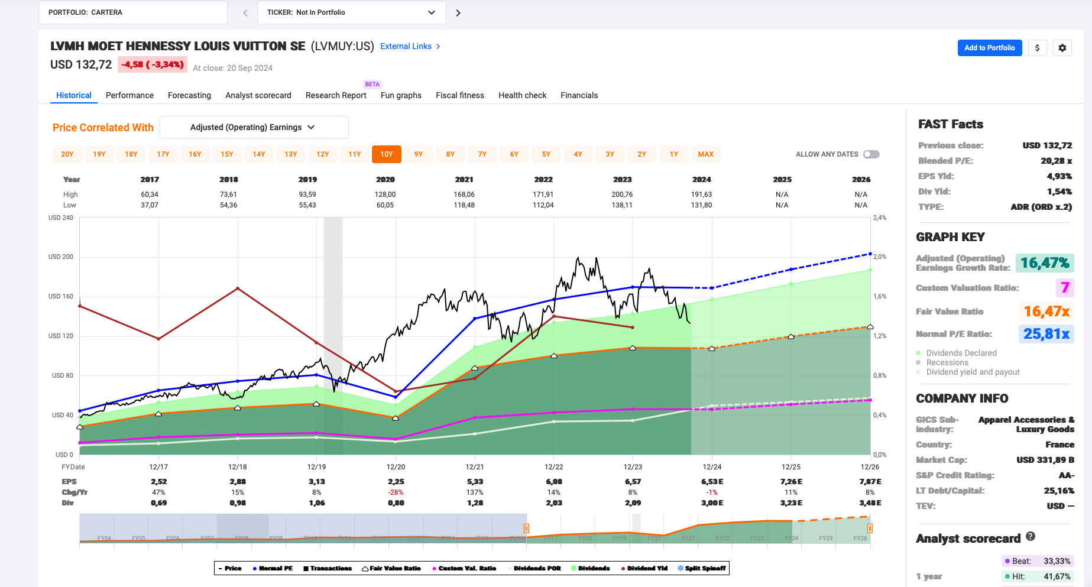
Task: Grab the left range slider handle
Action: click(526, 528)
